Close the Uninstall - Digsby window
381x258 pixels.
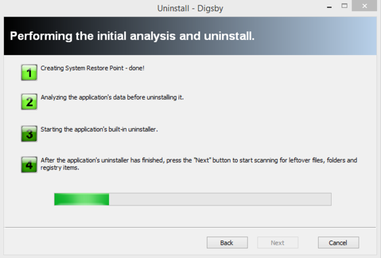coord(365,6)
